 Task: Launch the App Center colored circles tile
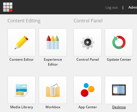click(88, 90)
